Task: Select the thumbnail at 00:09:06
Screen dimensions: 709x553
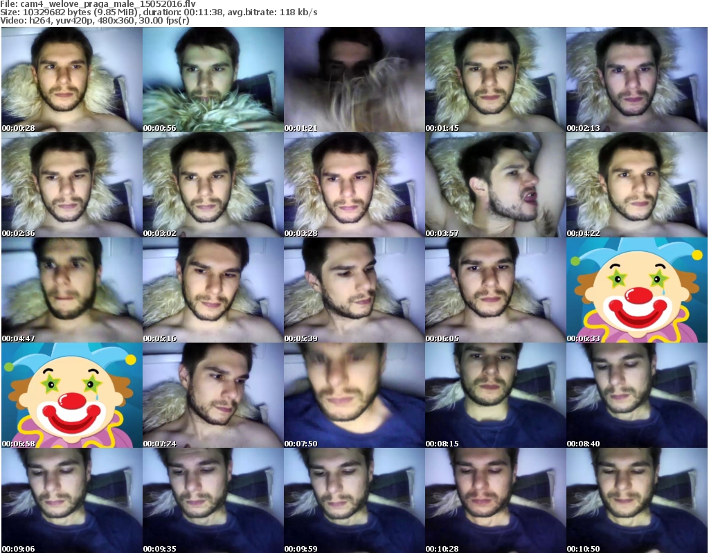Action: pyautogui.click(x=71, y=500)
